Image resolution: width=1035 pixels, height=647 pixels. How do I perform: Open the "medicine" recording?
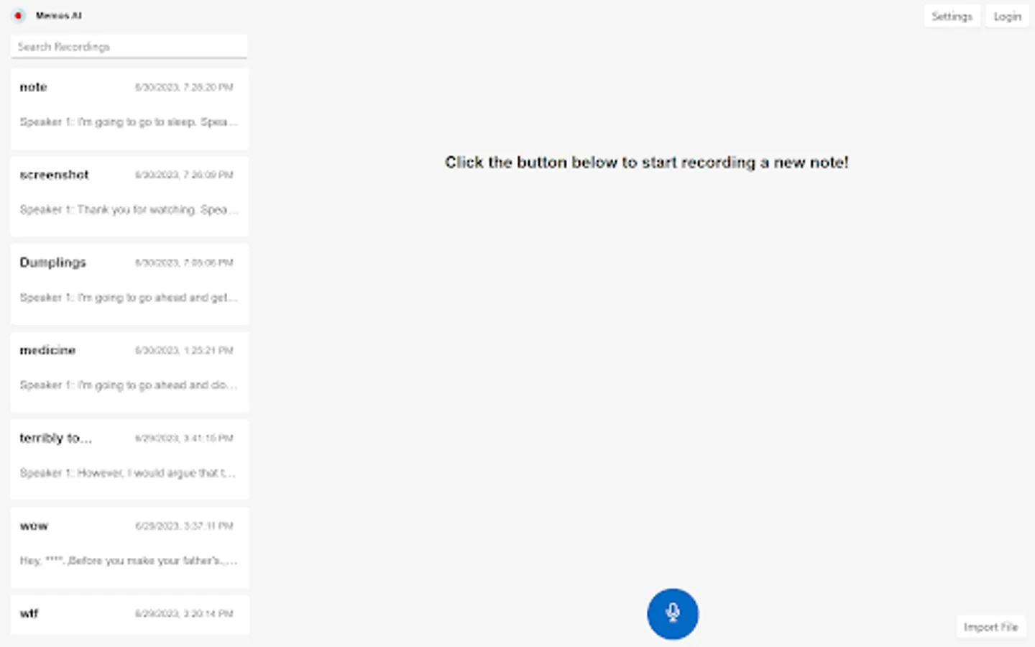(129, 372)
